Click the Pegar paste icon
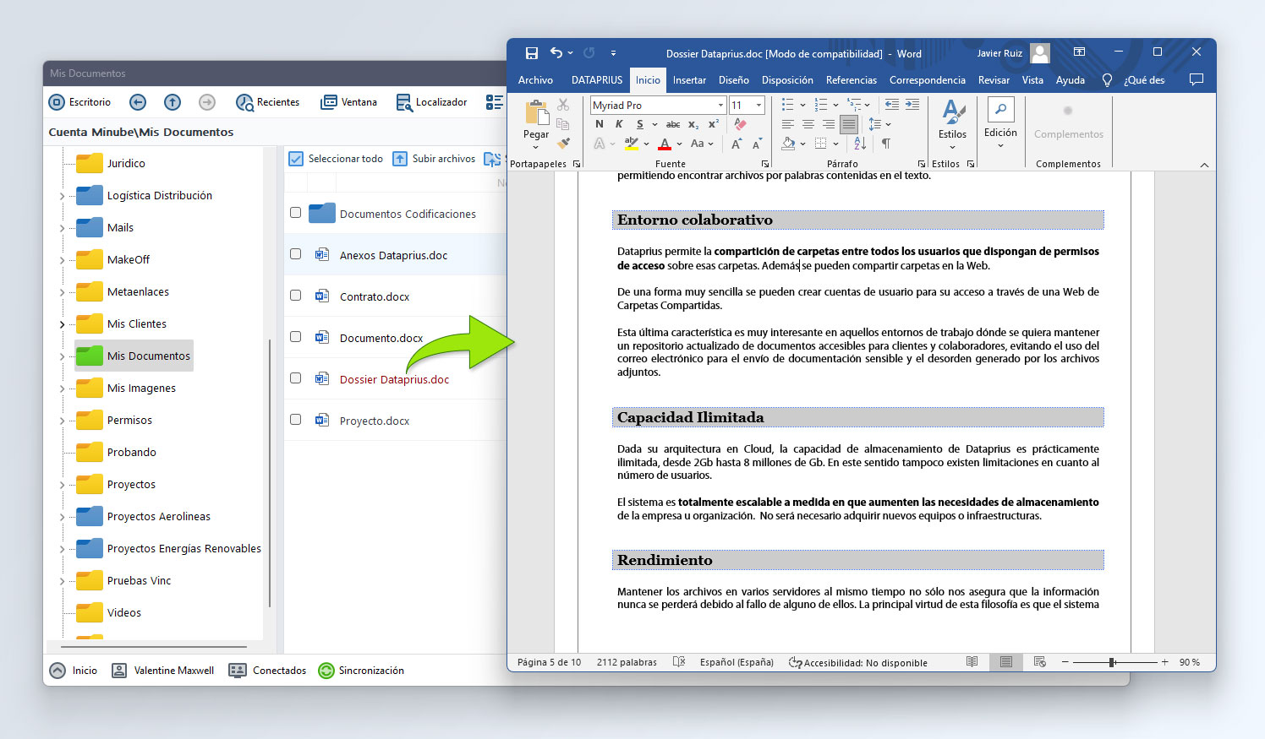Screen dimensions: 1265x739 coord(536,113)
